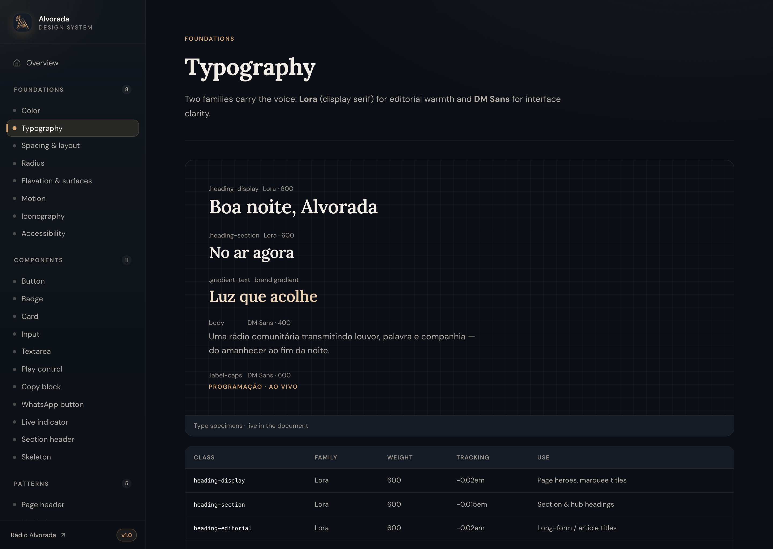Viewport: 773px width, 549px height.
Task: Click the PATTERNS sidebar section heading
Action: tap(31, 484)
